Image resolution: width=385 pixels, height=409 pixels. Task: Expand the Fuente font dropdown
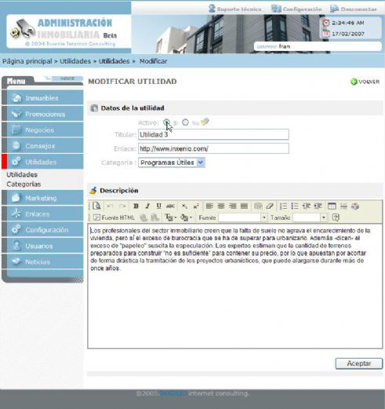click(264, 217)
